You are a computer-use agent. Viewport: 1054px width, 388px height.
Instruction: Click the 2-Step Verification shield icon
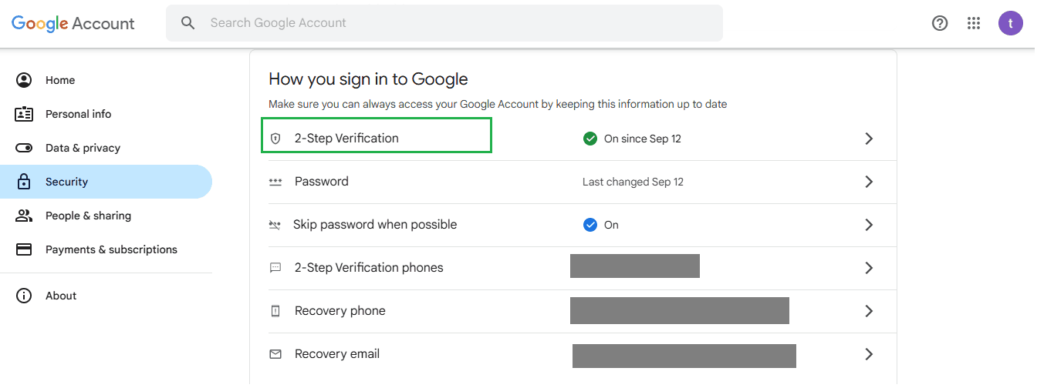[275, 139]
